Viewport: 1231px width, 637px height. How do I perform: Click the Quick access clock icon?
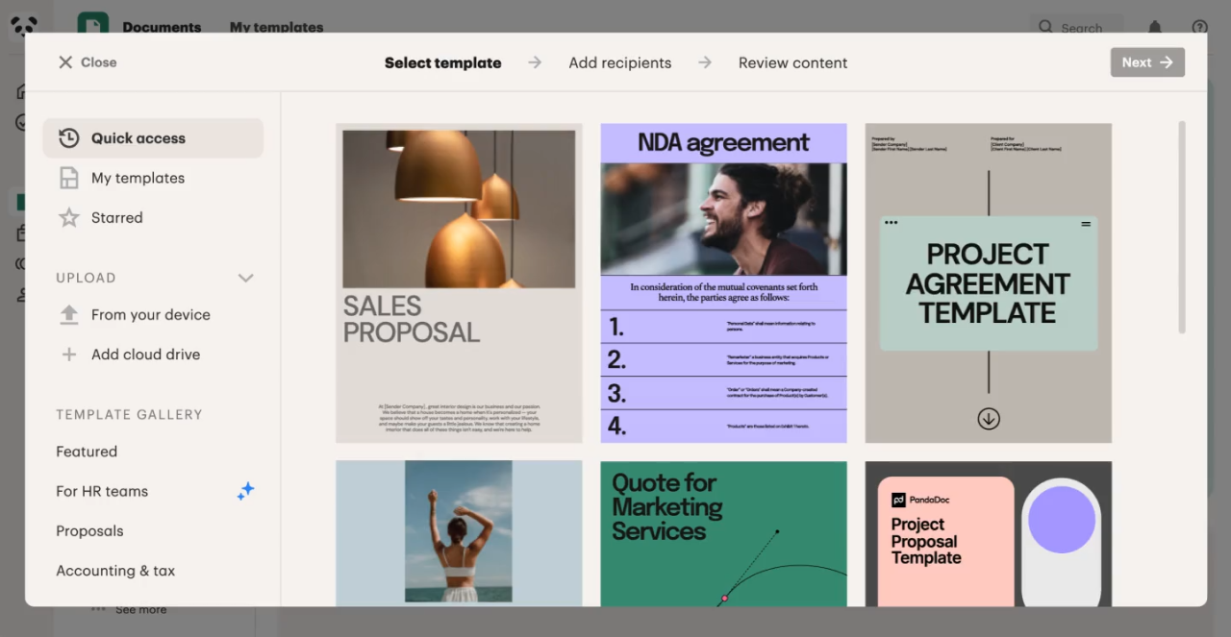pyautogui.click(x=68, y=138)
